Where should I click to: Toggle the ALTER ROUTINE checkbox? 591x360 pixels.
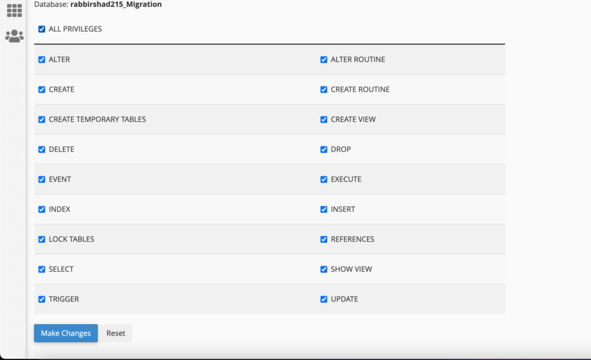point(324,59)
